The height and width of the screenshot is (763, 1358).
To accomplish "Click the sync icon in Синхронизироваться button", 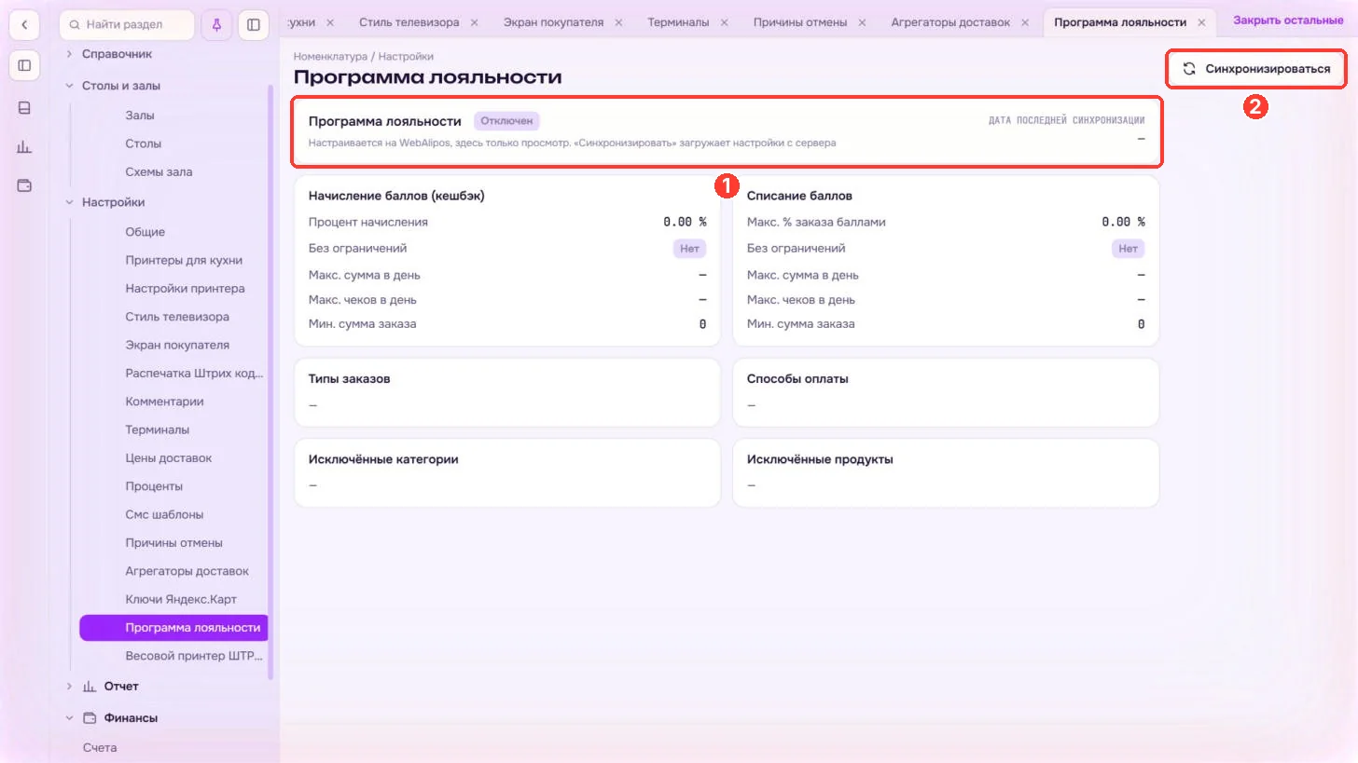I will coord(1189,69).
